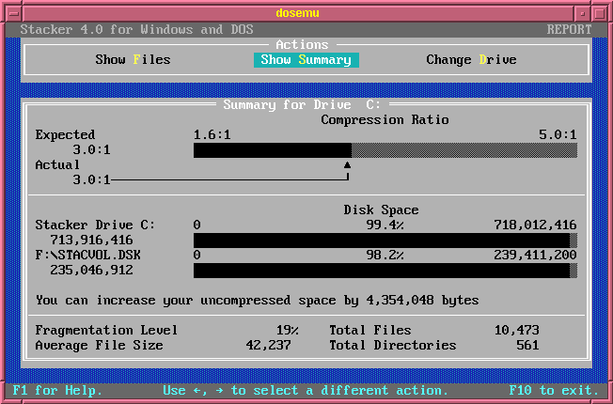Click the dosemu window minimize button
This screenshot has width=613, height=404.
coord(583,14)
